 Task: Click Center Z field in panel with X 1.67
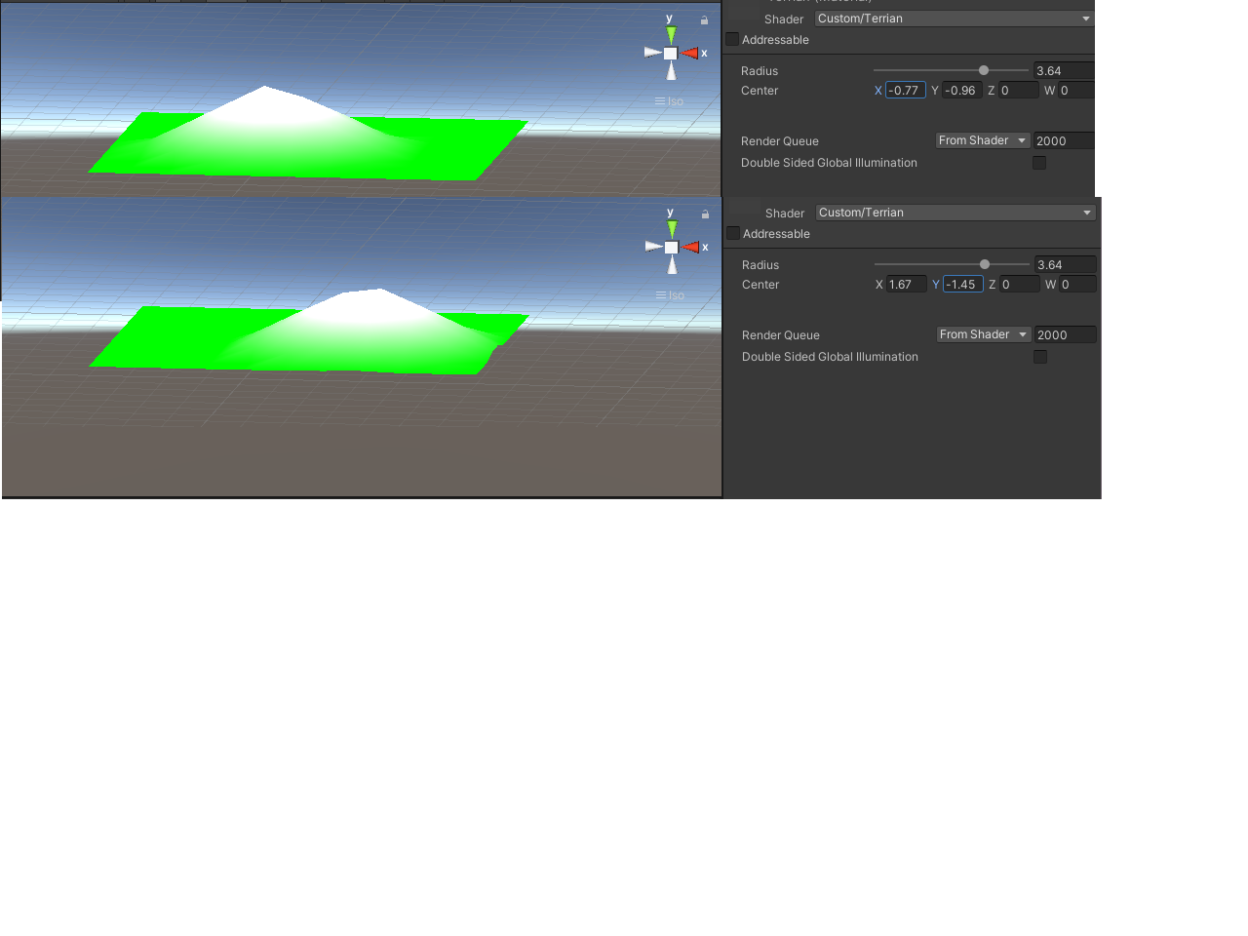pyautogui.click(x=1019, y=285)
